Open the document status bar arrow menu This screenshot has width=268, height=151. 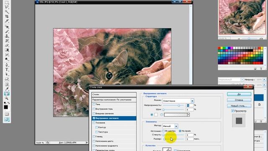pyautogui.click(x=87, y=143)
